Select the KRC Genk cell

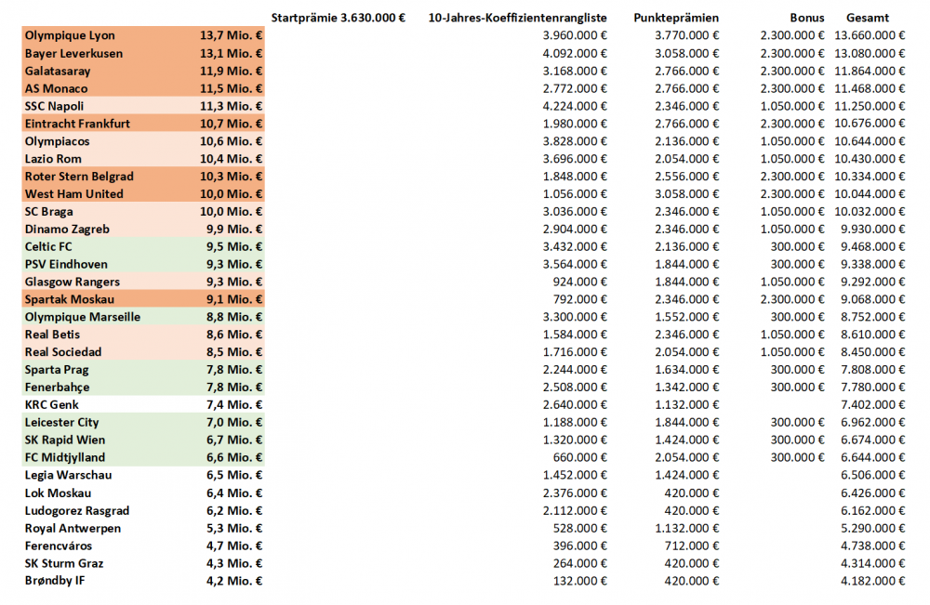click(x=51, y=405)
